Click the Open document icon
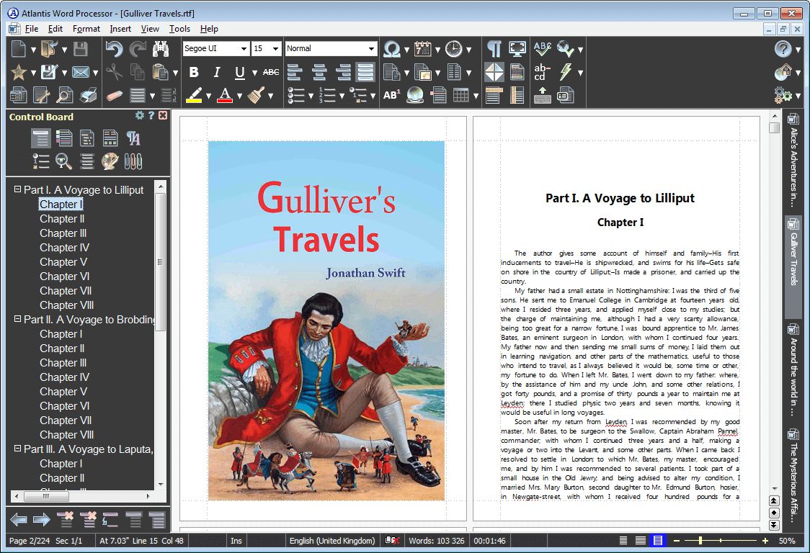The width and height of the screenshot is (810, 553). (49, 49)
